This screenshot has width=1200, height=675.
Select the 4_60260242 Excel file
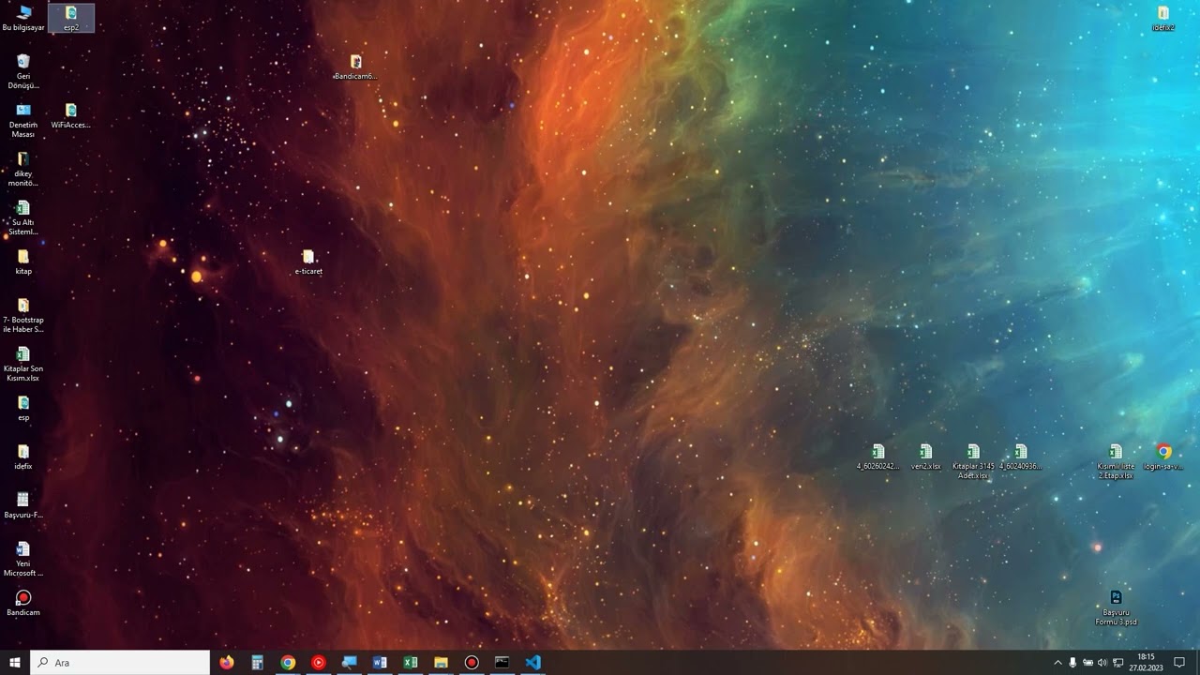[x=877, y=457]
